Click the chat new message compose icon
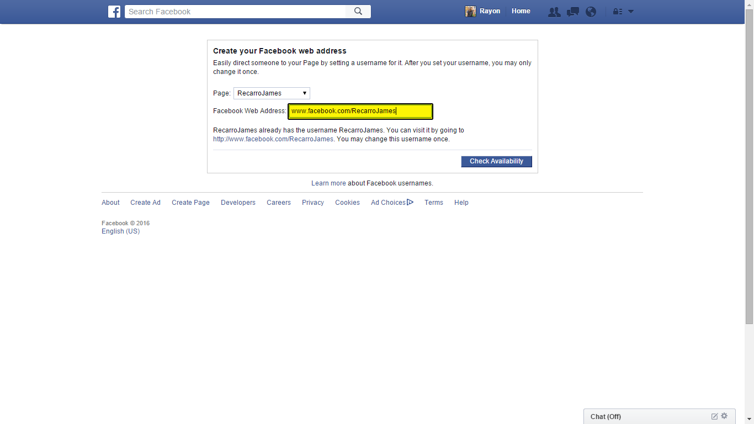Viewport: 754px width, 424px height. point(714,416)
